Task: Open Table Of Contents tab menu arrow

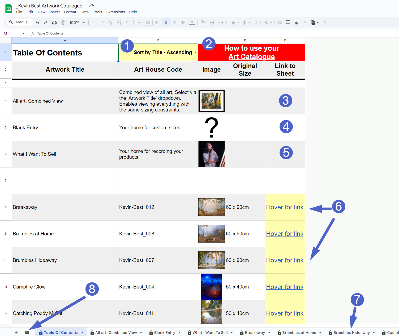Action: coord(82,333)
